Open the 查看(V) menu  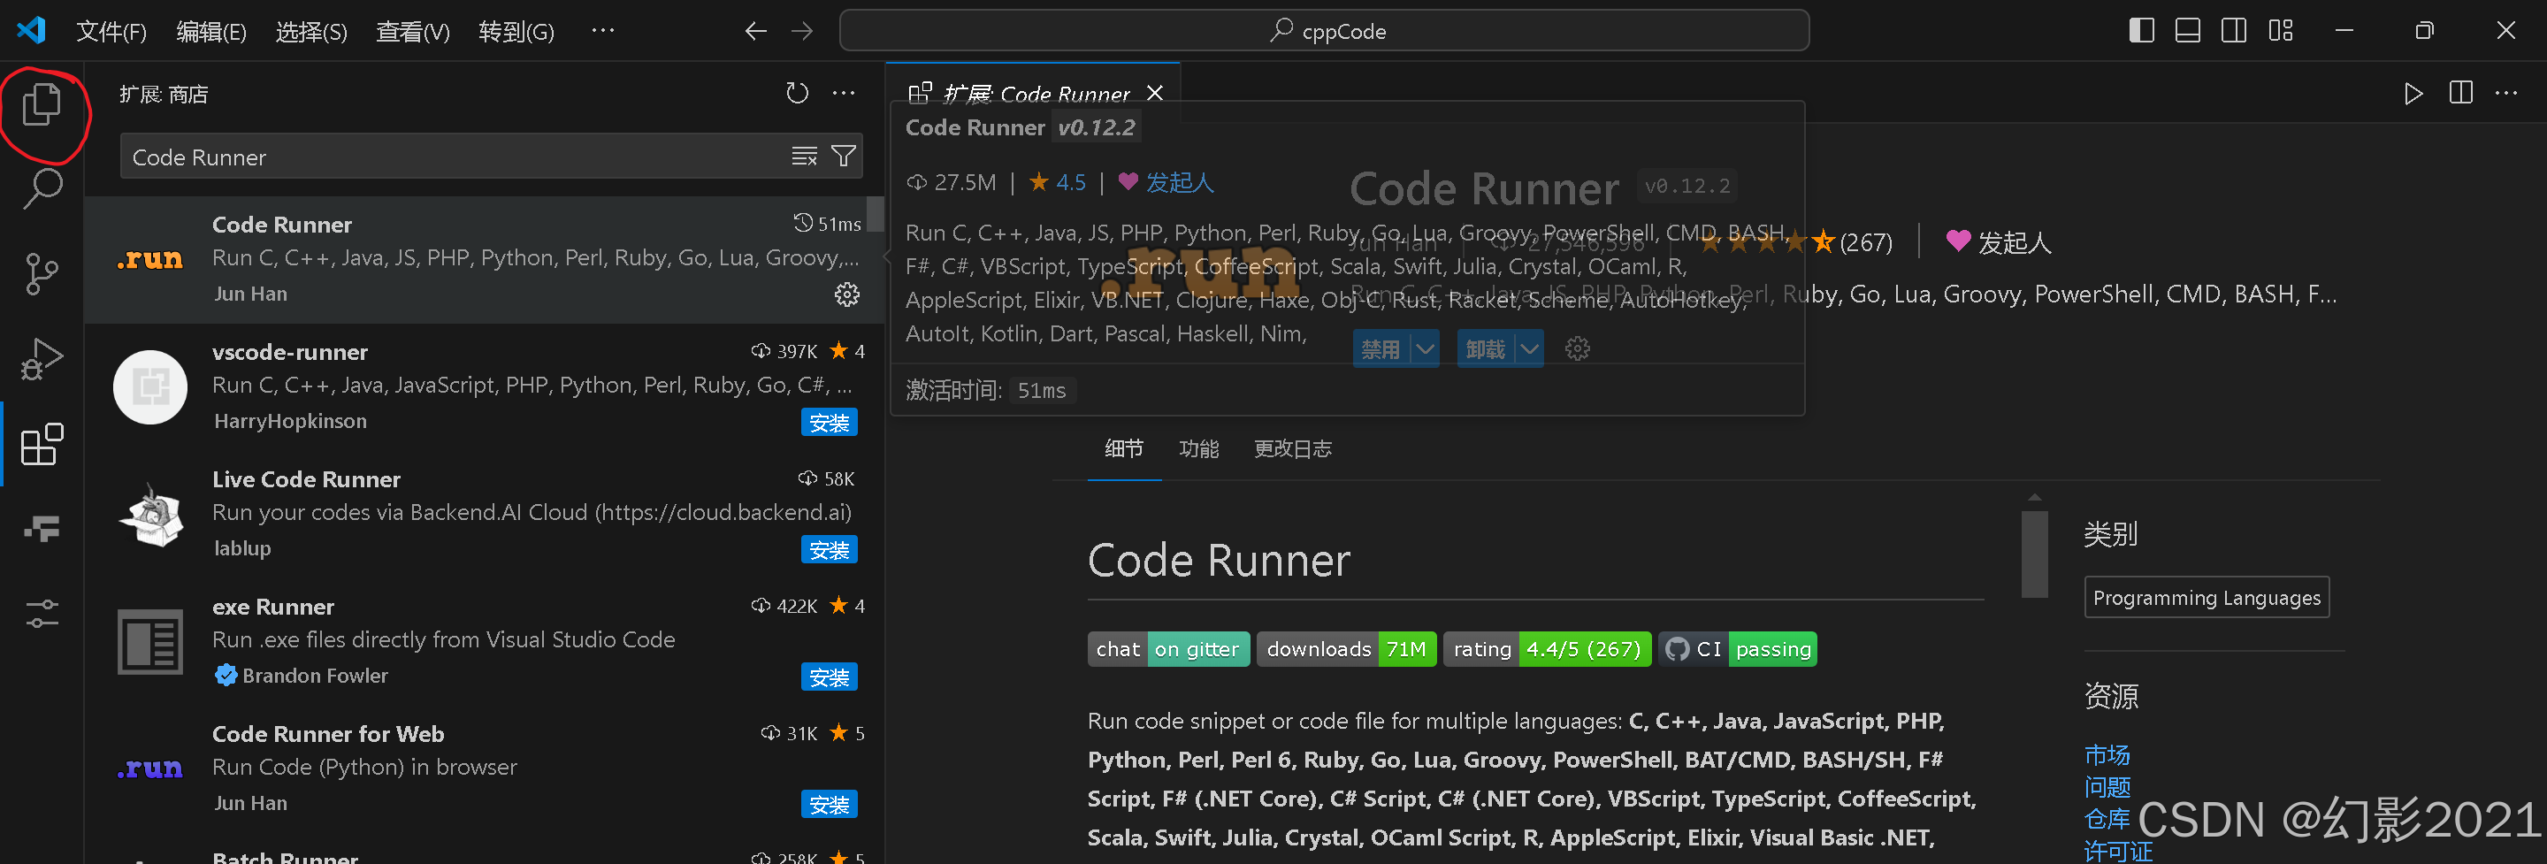(x=412, y=32)
